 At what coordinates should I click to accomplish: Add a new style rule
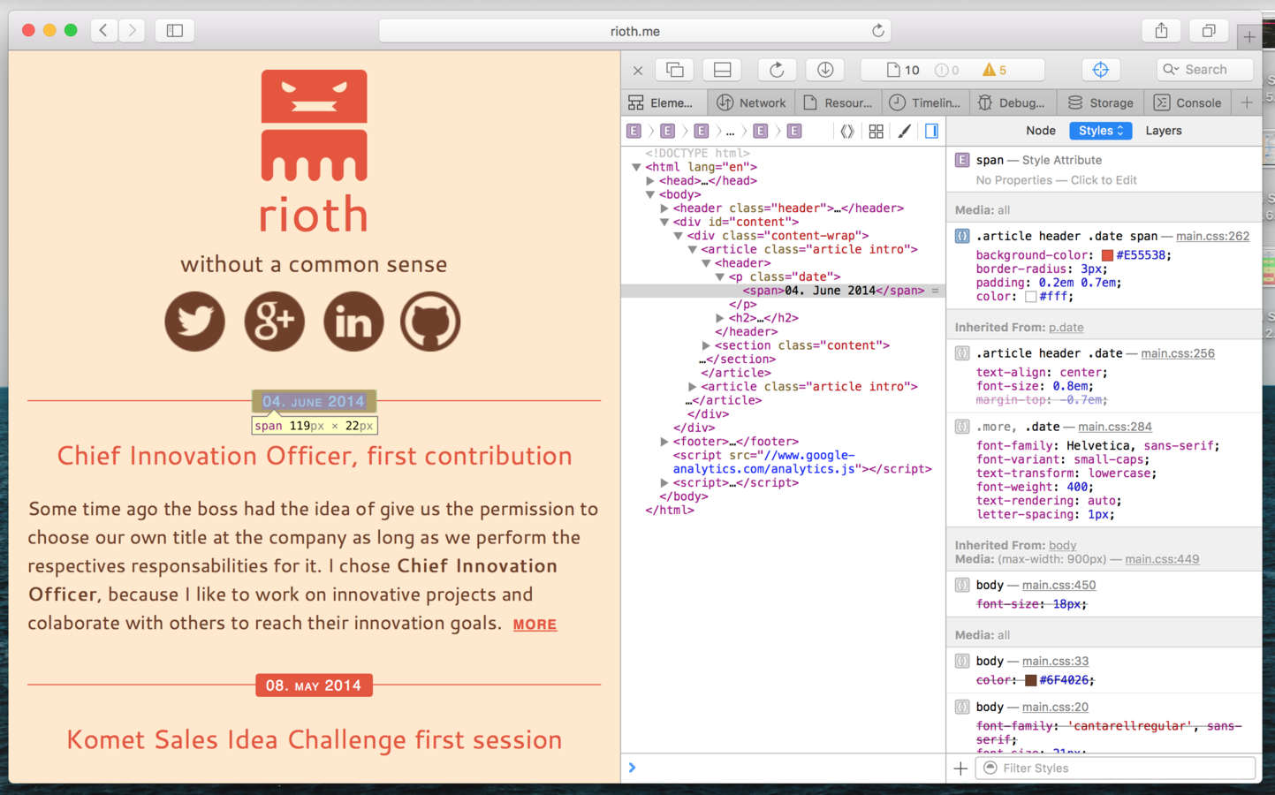pyautogui.click(x=960, y=768)
